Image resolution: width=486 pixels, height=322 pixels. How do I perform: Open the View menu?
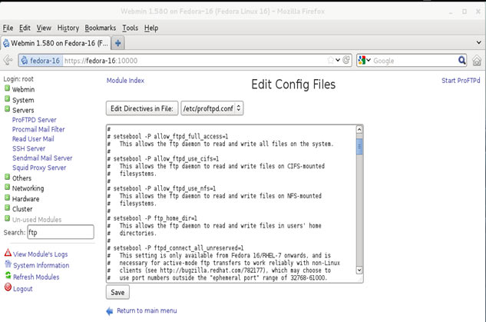44,28
